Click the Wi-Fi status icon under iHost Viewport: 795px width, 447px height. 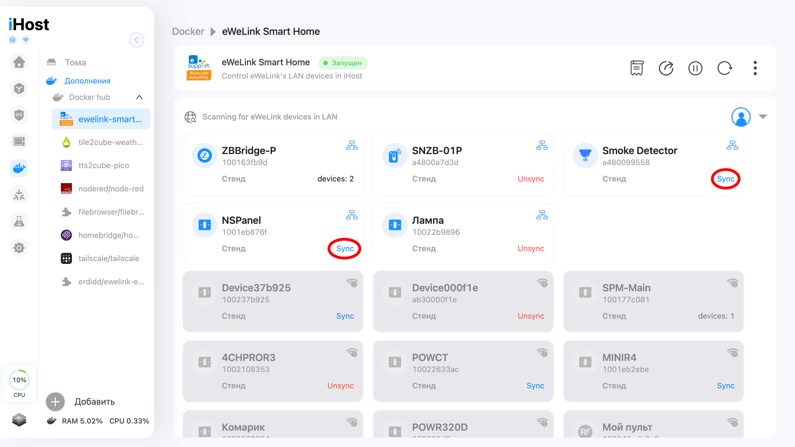26,40
